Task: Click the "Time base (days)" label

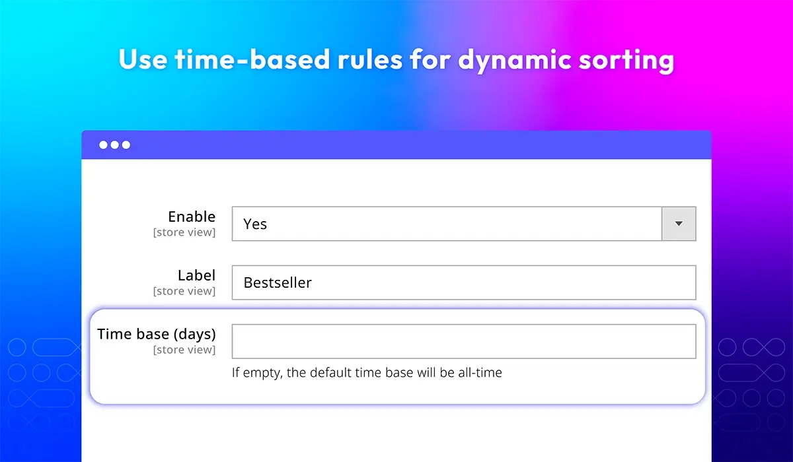Action: pyautogui.click(x=157, y=334)
